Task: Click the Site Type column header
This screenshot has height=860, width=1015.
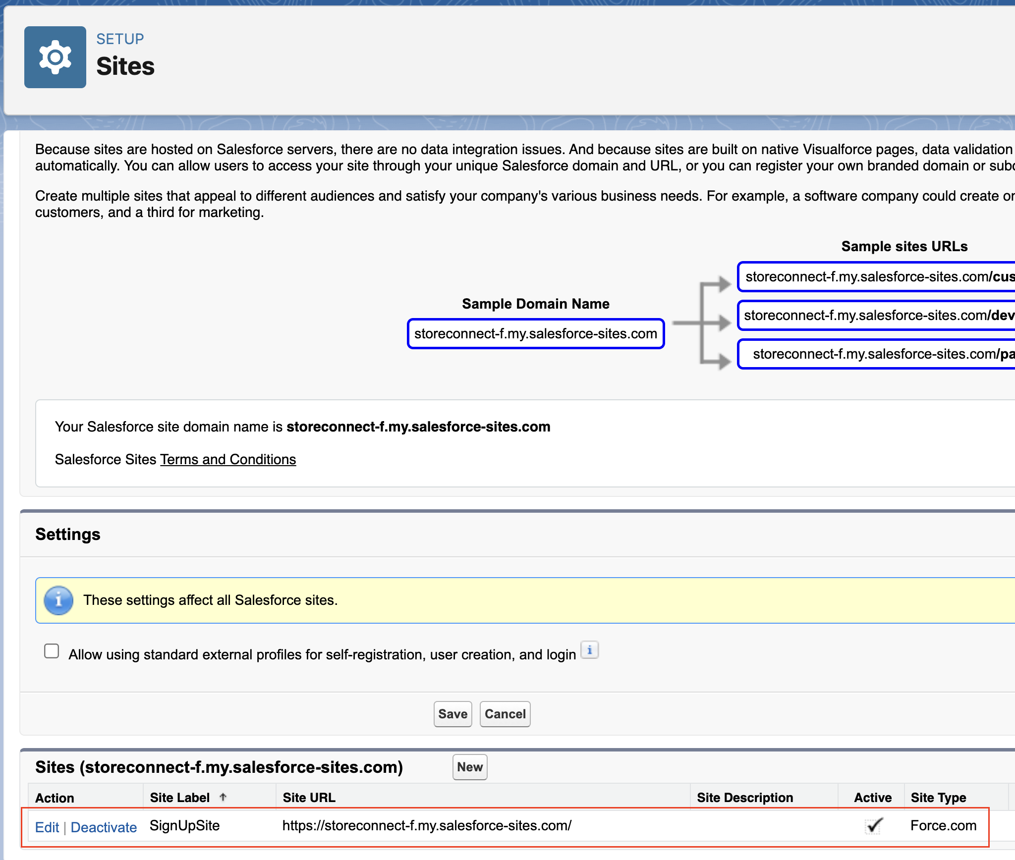Action: pos(938,797)
